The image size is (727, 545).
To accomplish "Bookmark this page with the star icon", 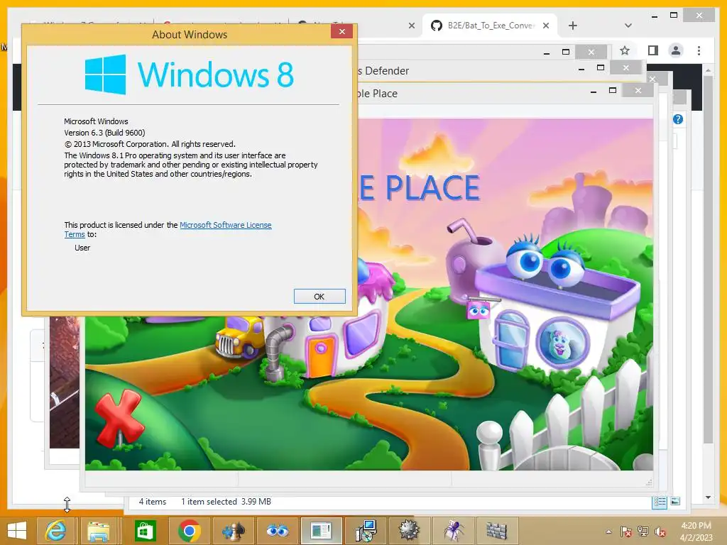I will [625, 50].
